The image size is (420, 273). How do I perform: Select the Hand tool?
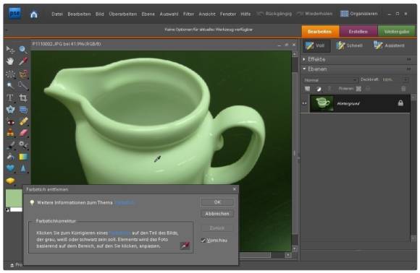[10, 61]
